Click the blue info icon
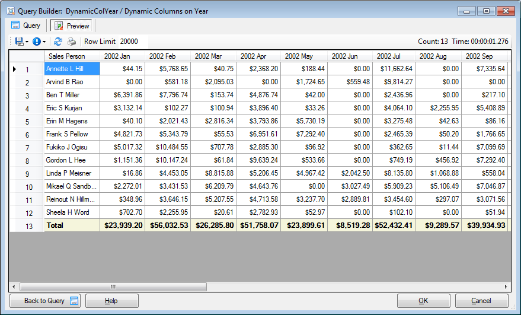Screen dimensions: 521x315 pyautogui.click(x=37, y=42)
